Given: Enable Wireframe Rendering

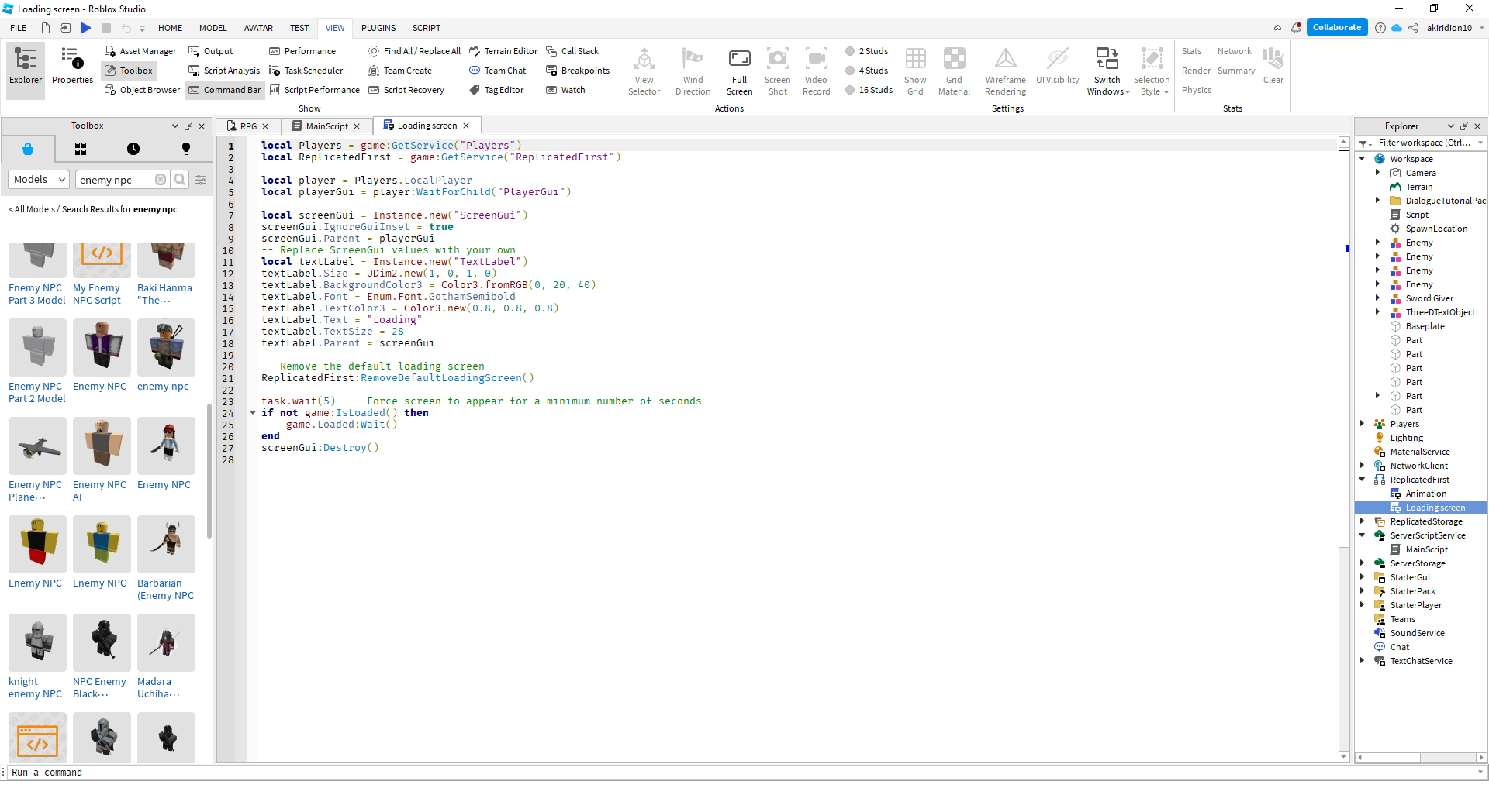Looking at the screenshot, I should [x=1004, y=70].
